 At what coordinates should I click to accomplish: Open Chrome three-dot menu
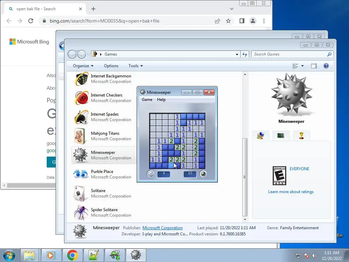[264, 21]
